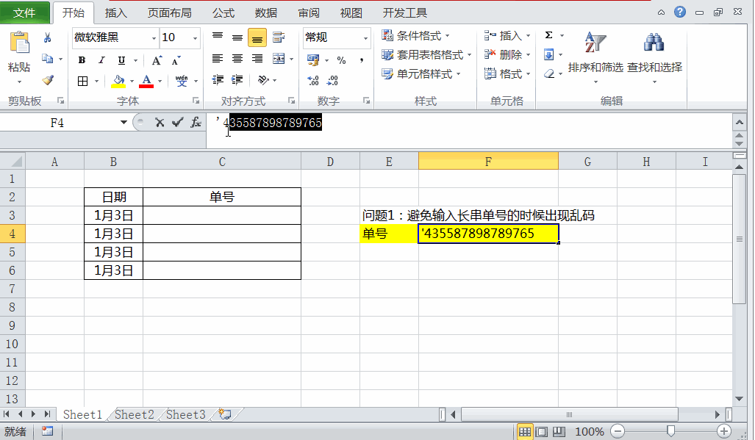755x440 pixels.
Task: Expand Cell Styles (单元格样式)
Action: (421, 74)
